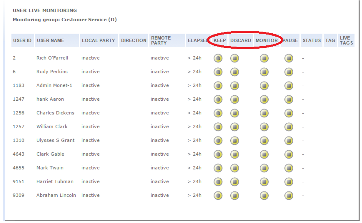The width and height of the screenshot is (362, 223).
Task: Click the STATUS column header
Action: [312, 40]
